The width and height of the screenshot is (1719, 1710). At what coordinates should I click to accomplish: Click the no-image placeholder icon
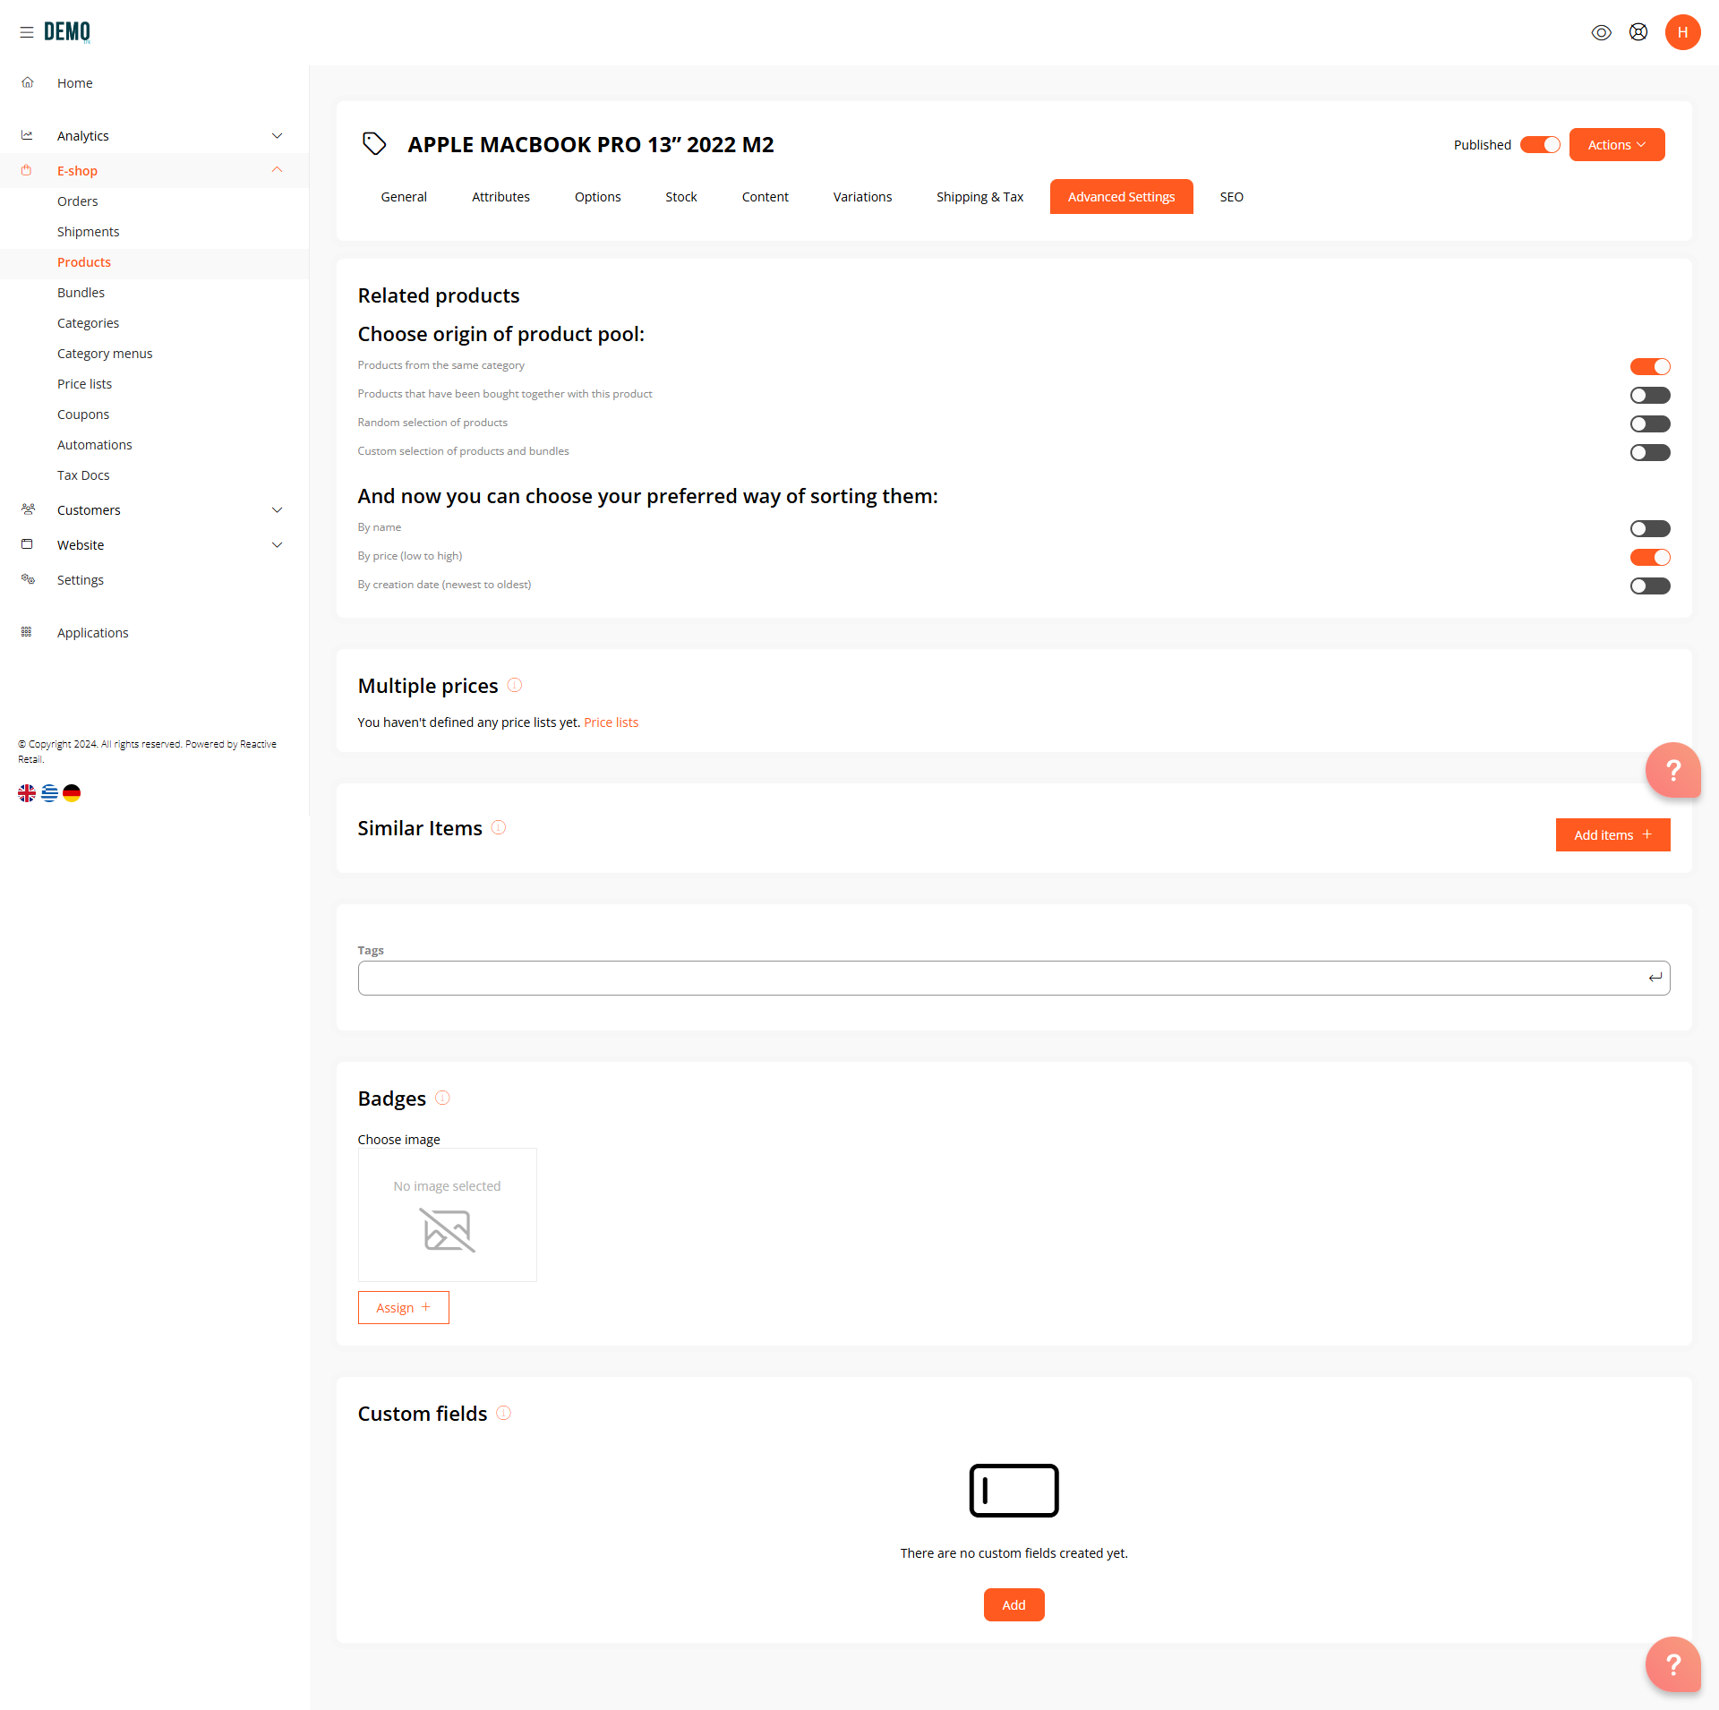(x=448, y=1230)
